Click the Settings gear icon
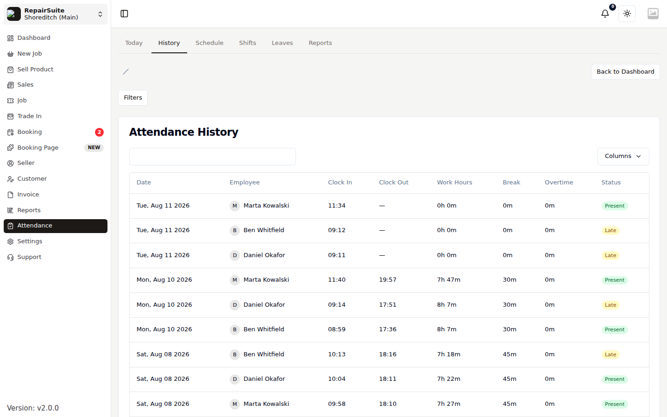 click(10, 241)
